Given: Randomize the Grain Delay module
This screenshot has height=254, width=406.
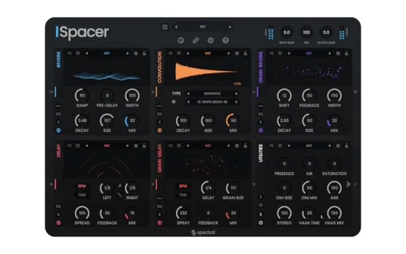Looking at the screenshot, I should (x=237, y=146).
